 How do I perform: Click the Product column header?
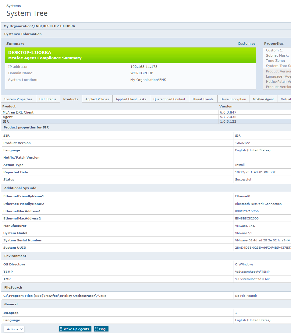[9, 107]
